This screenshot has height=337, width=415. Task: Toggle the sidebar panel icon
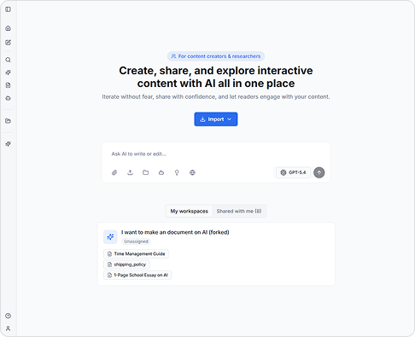click(8, 9)
